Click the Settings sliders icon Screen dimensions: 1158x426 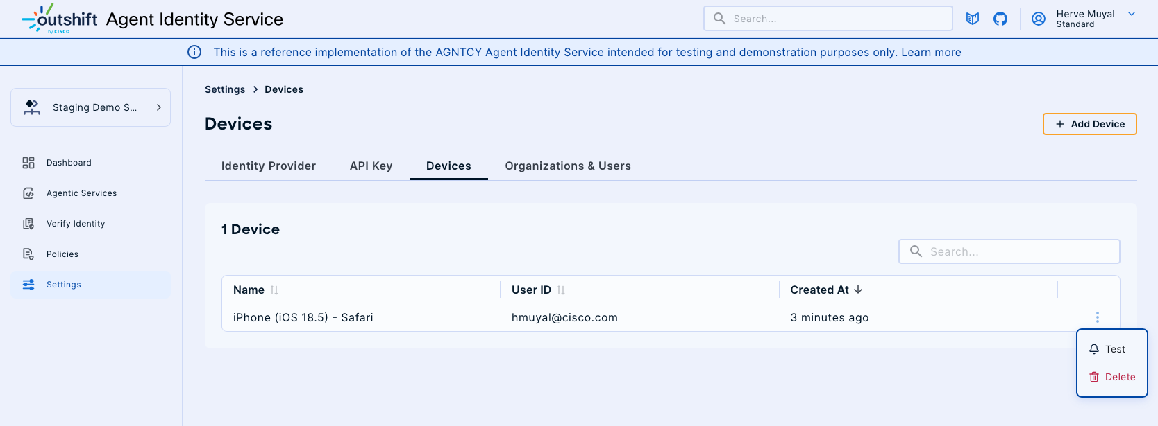pyautogui.click(x=28, y=285)
